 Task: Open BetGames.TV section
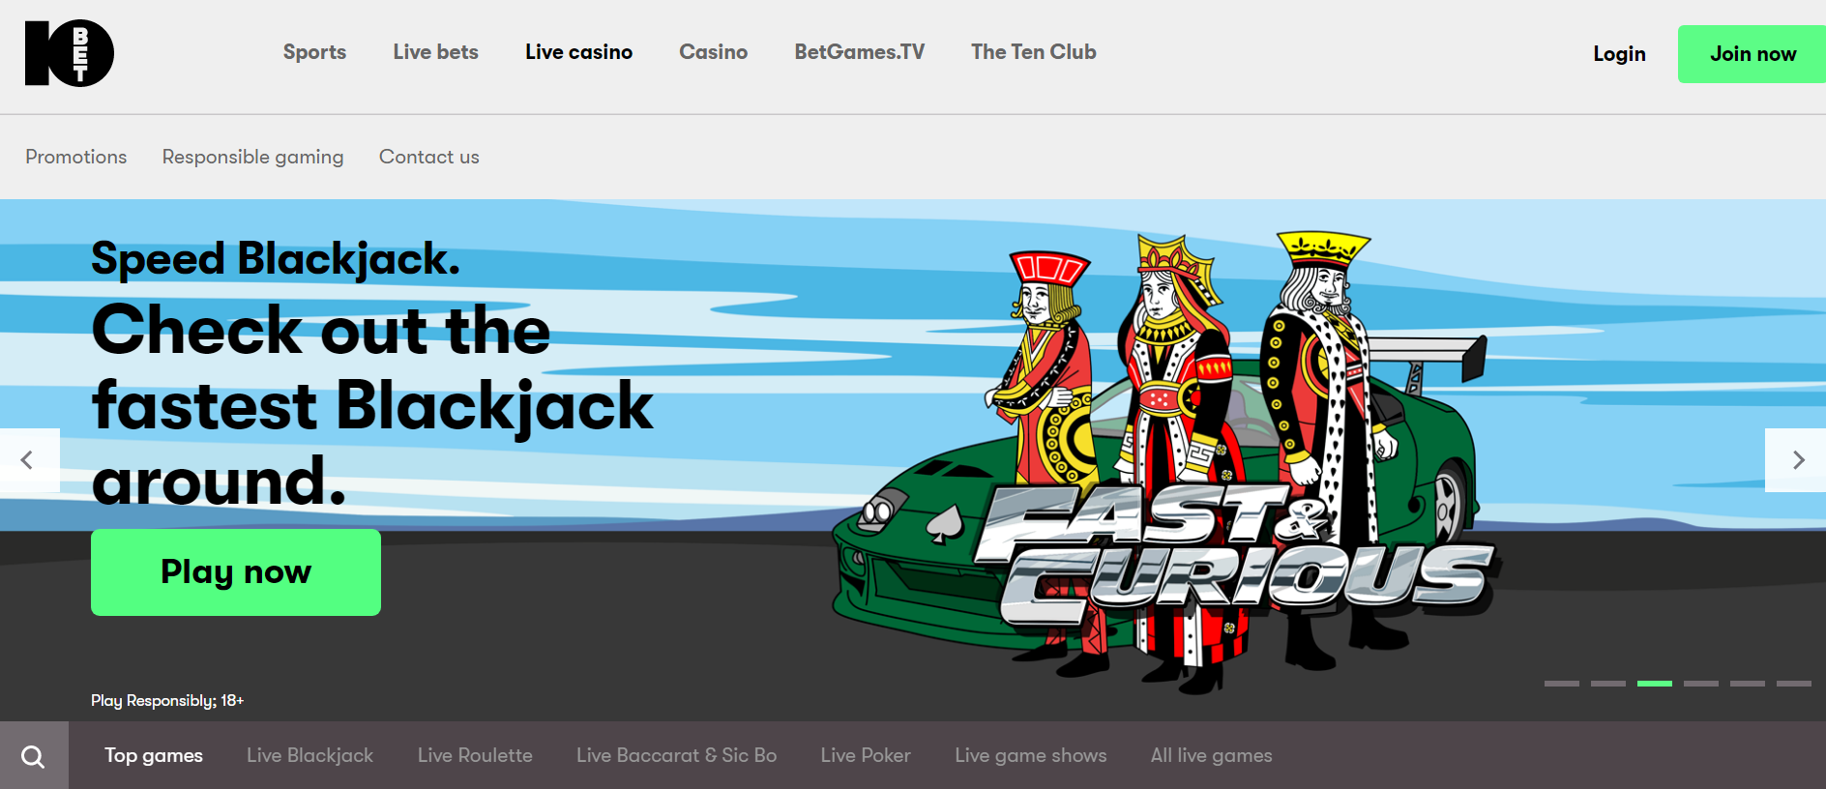859,52
